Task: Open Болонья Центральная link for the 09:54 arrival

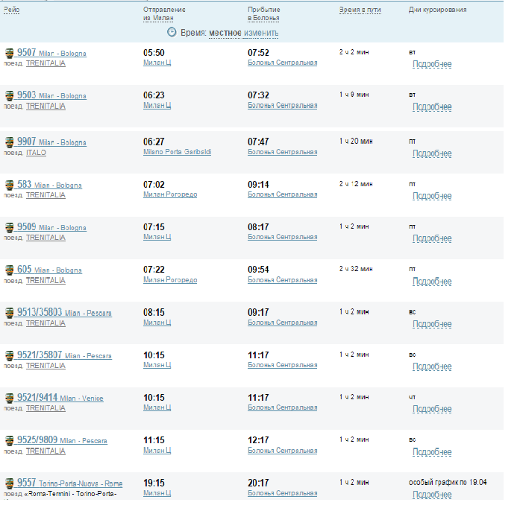Action: [x=282, y=280]
